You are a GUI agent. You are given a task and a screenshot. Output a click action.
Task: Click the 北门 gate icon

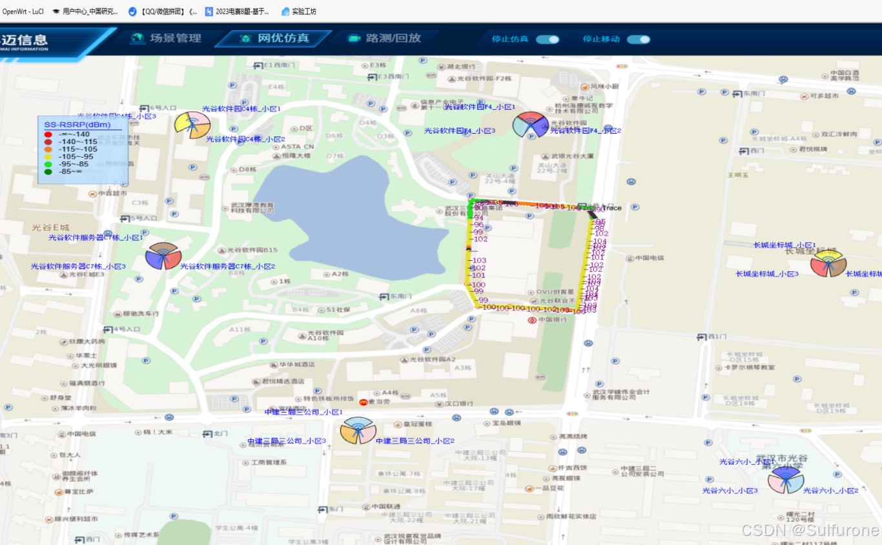pyautogui.click(x=209, y=433)
